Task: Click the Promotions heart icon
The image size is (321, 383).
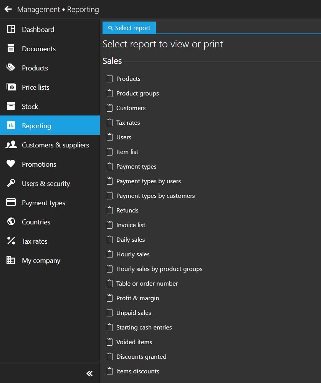Action: point(11,164)
